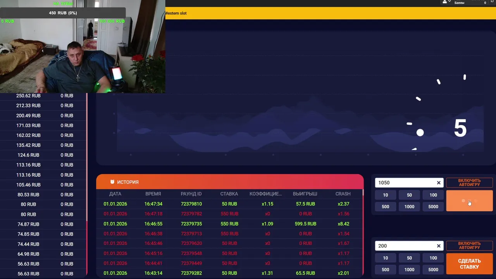The height and width of the screenshot is (279, 496).
Task: Click the history table scrollbar
Action: 363,232
